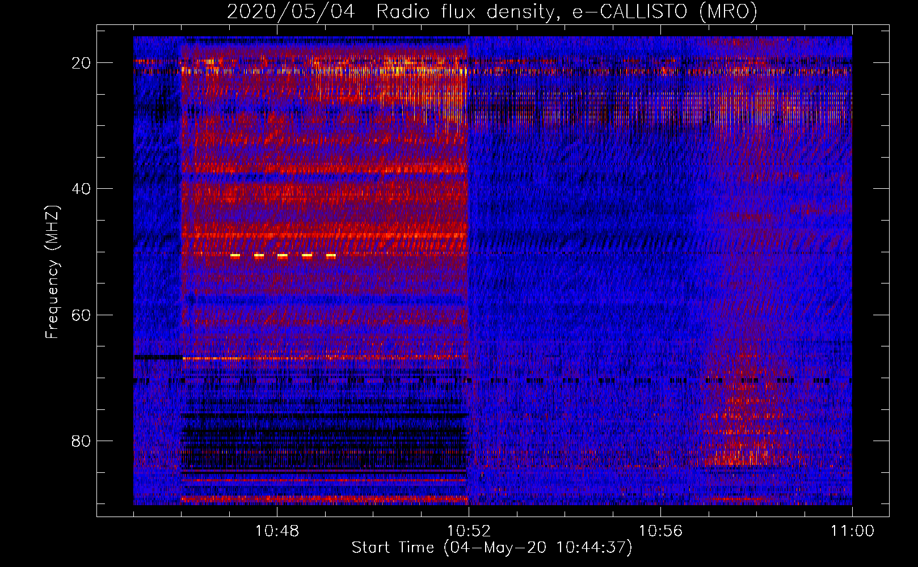This screenshot has height=567, width=918.
Task: Click the yellow dashed signal near 50 MHz
Action: click(283, 256)
